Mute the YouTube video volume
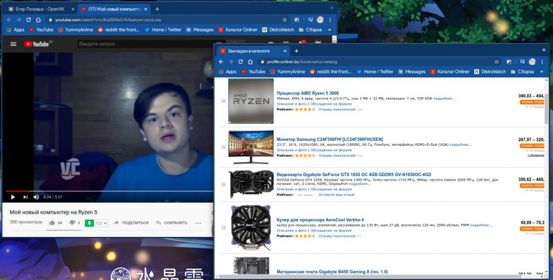 [36, 197]
